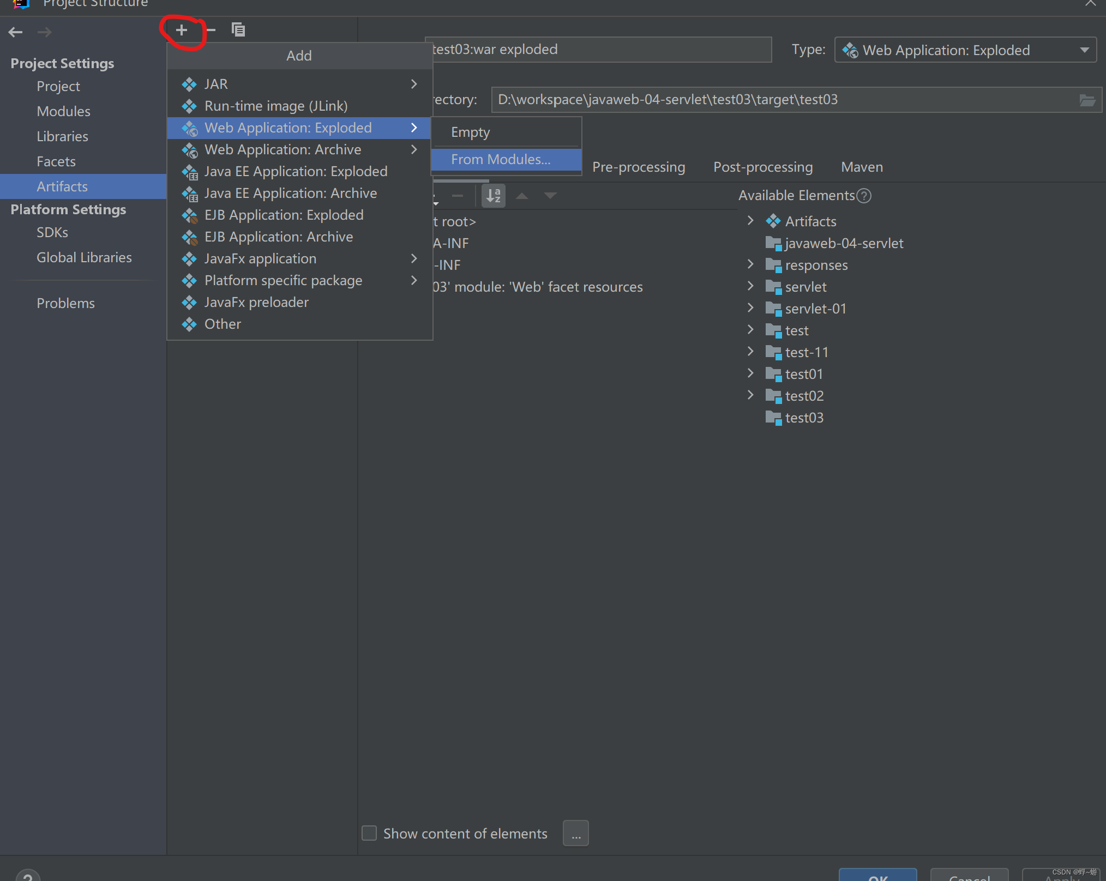Expand the test02 module tree item
This screenshot has height=881, width=1106.
tap(750, 395)
